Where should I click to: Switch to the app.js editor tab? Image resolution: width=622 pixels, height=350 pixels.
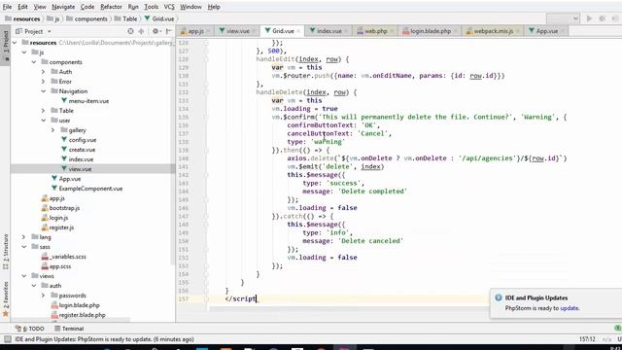195,31
